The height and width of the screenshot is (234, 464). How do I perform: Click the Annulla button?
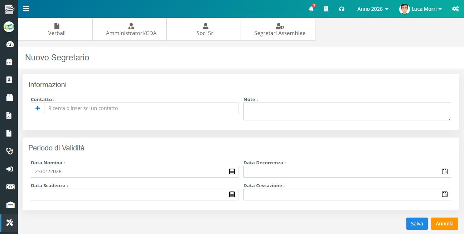(x=444, y=224)
